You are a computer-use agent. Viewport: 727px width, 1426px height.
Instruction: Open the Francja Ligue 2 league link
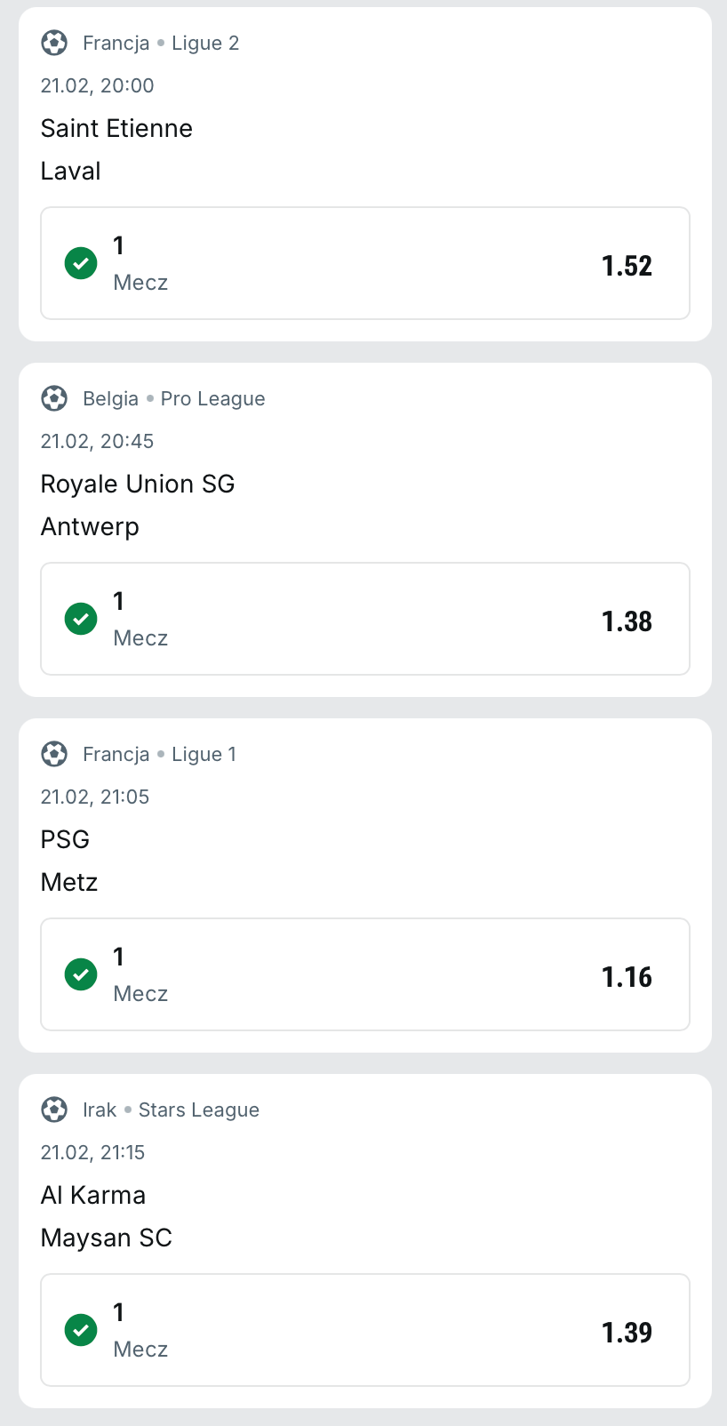click(161, 44)
